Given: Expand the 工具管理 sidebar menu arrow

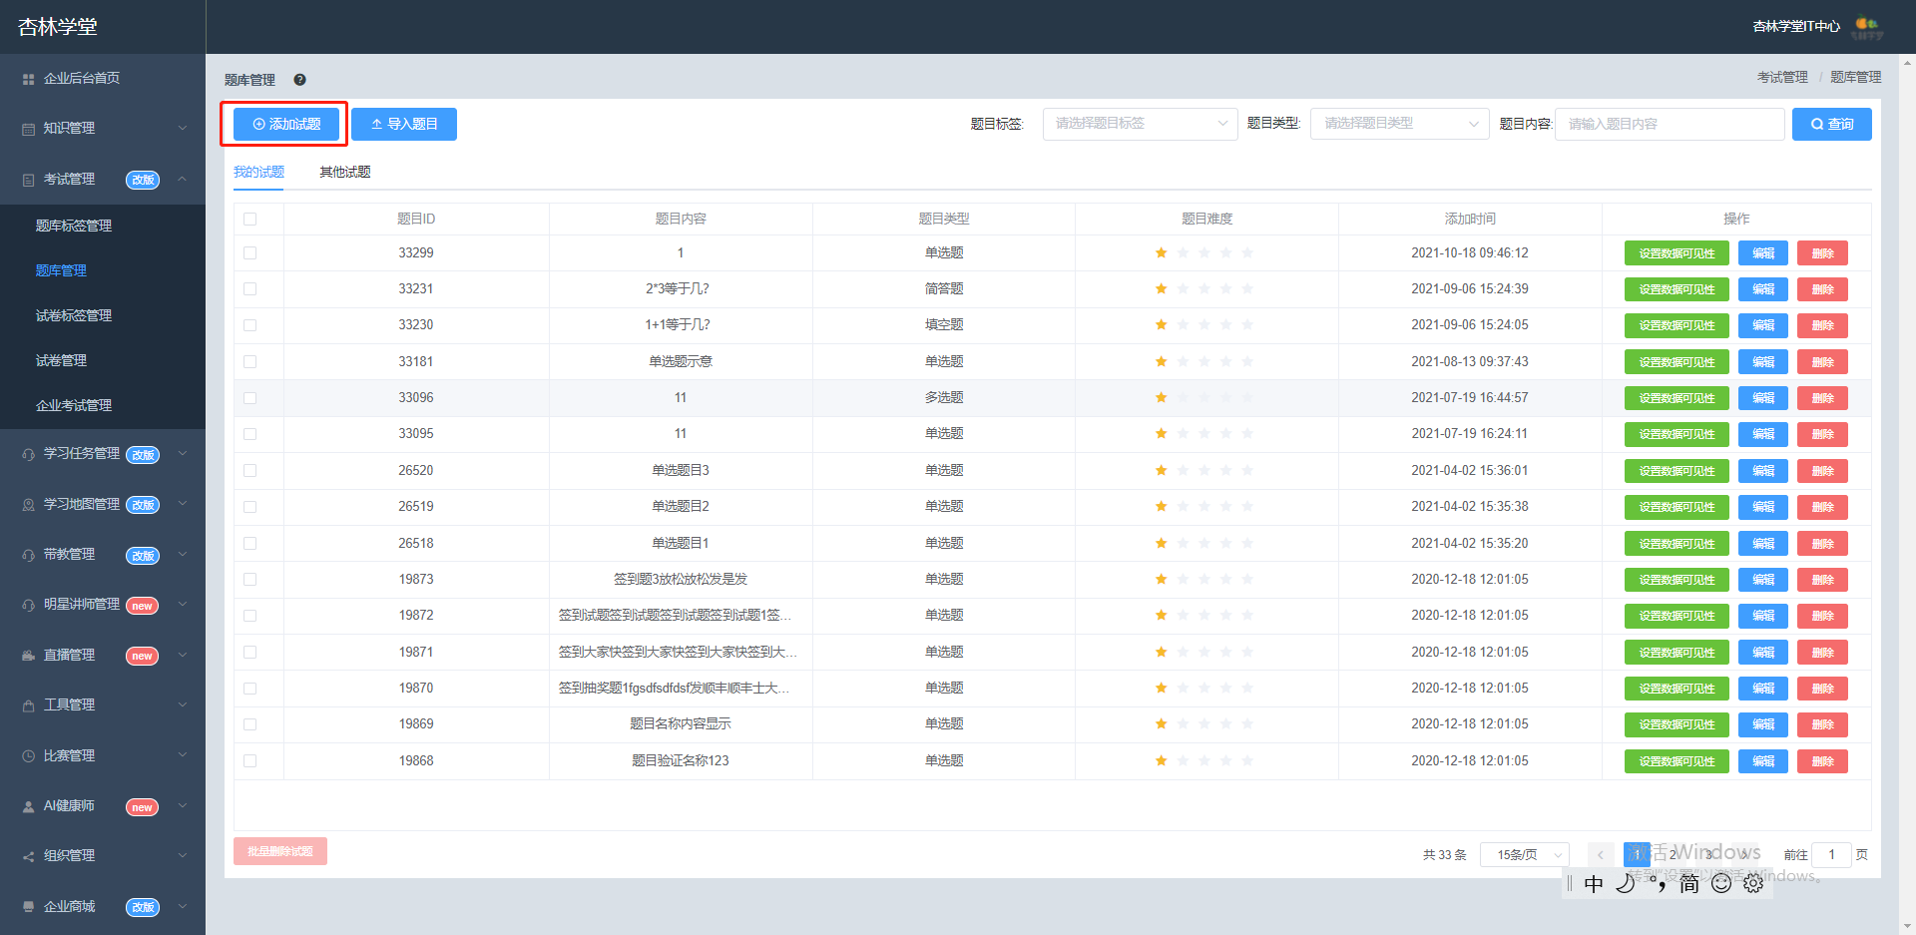Looking at the screenshot, I should (183, 704).
